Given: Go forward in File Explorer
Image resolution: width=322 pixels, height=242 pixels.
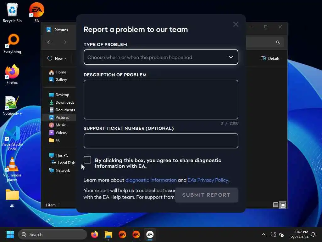Looking at the screenshot, I should [64, 42].
